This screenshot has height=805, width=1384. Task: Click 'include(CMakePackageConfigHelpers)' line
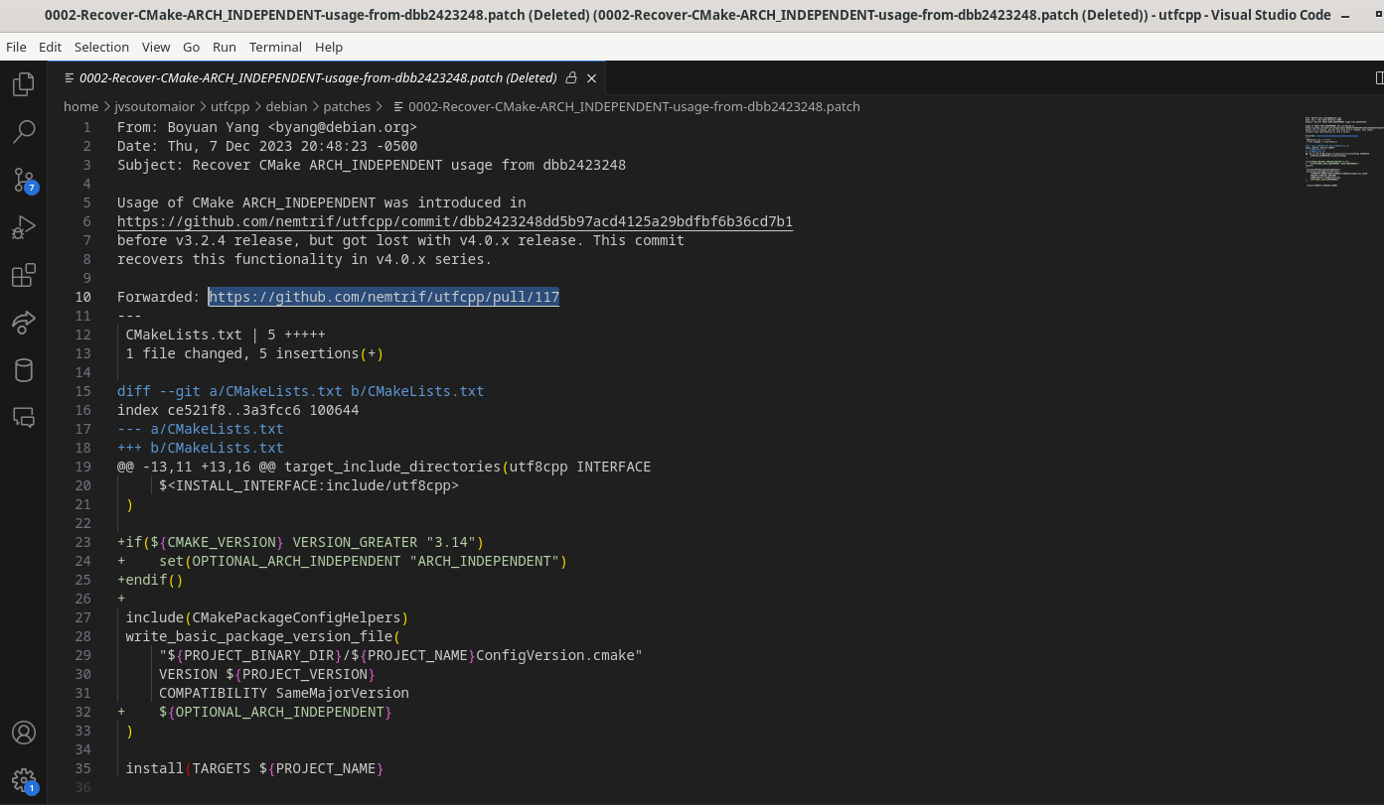(x=267, y=617)
